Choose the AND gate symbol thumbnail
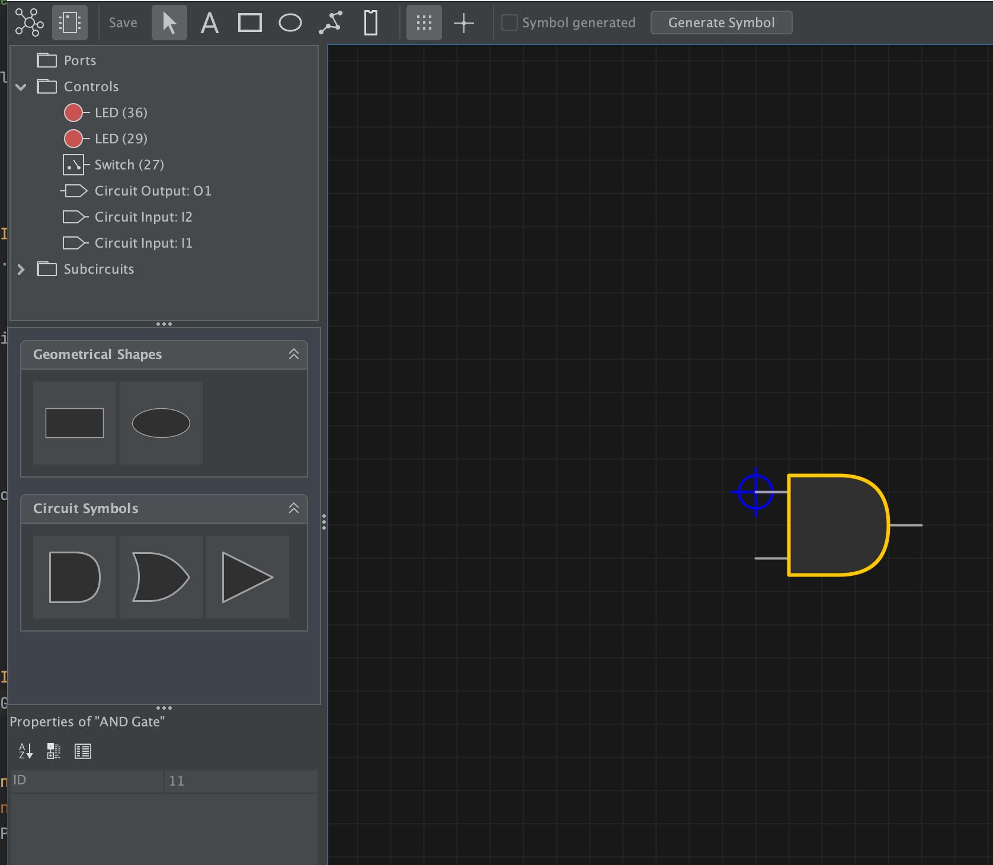 click(x=75, y=577)
